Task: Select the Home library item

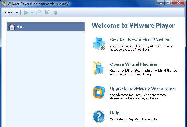Action: click(46, 27)
